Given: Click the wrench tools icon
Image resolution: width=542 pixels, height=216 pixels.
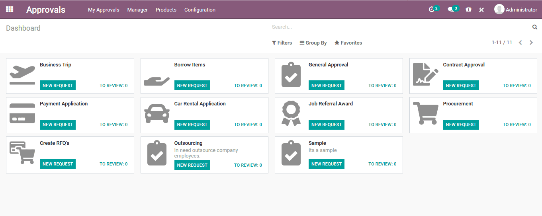Looking at the screenshot, I should tap(481, 10).
